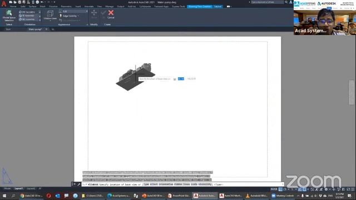
Task: Click the command line customize wrench icon
Action: [x=79, y=184]
